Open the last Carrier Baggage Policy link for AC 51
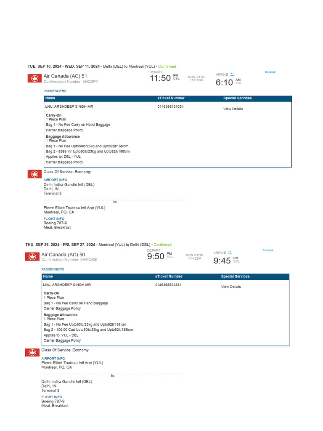The height and width of the screenshot is (431, 323). (x=64, y=162)
